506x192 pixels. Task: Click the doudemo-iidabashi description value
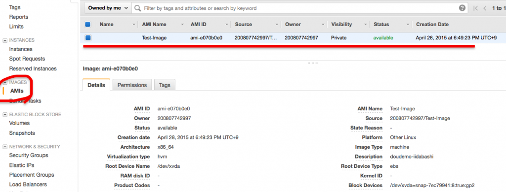(x=412, y=157)
